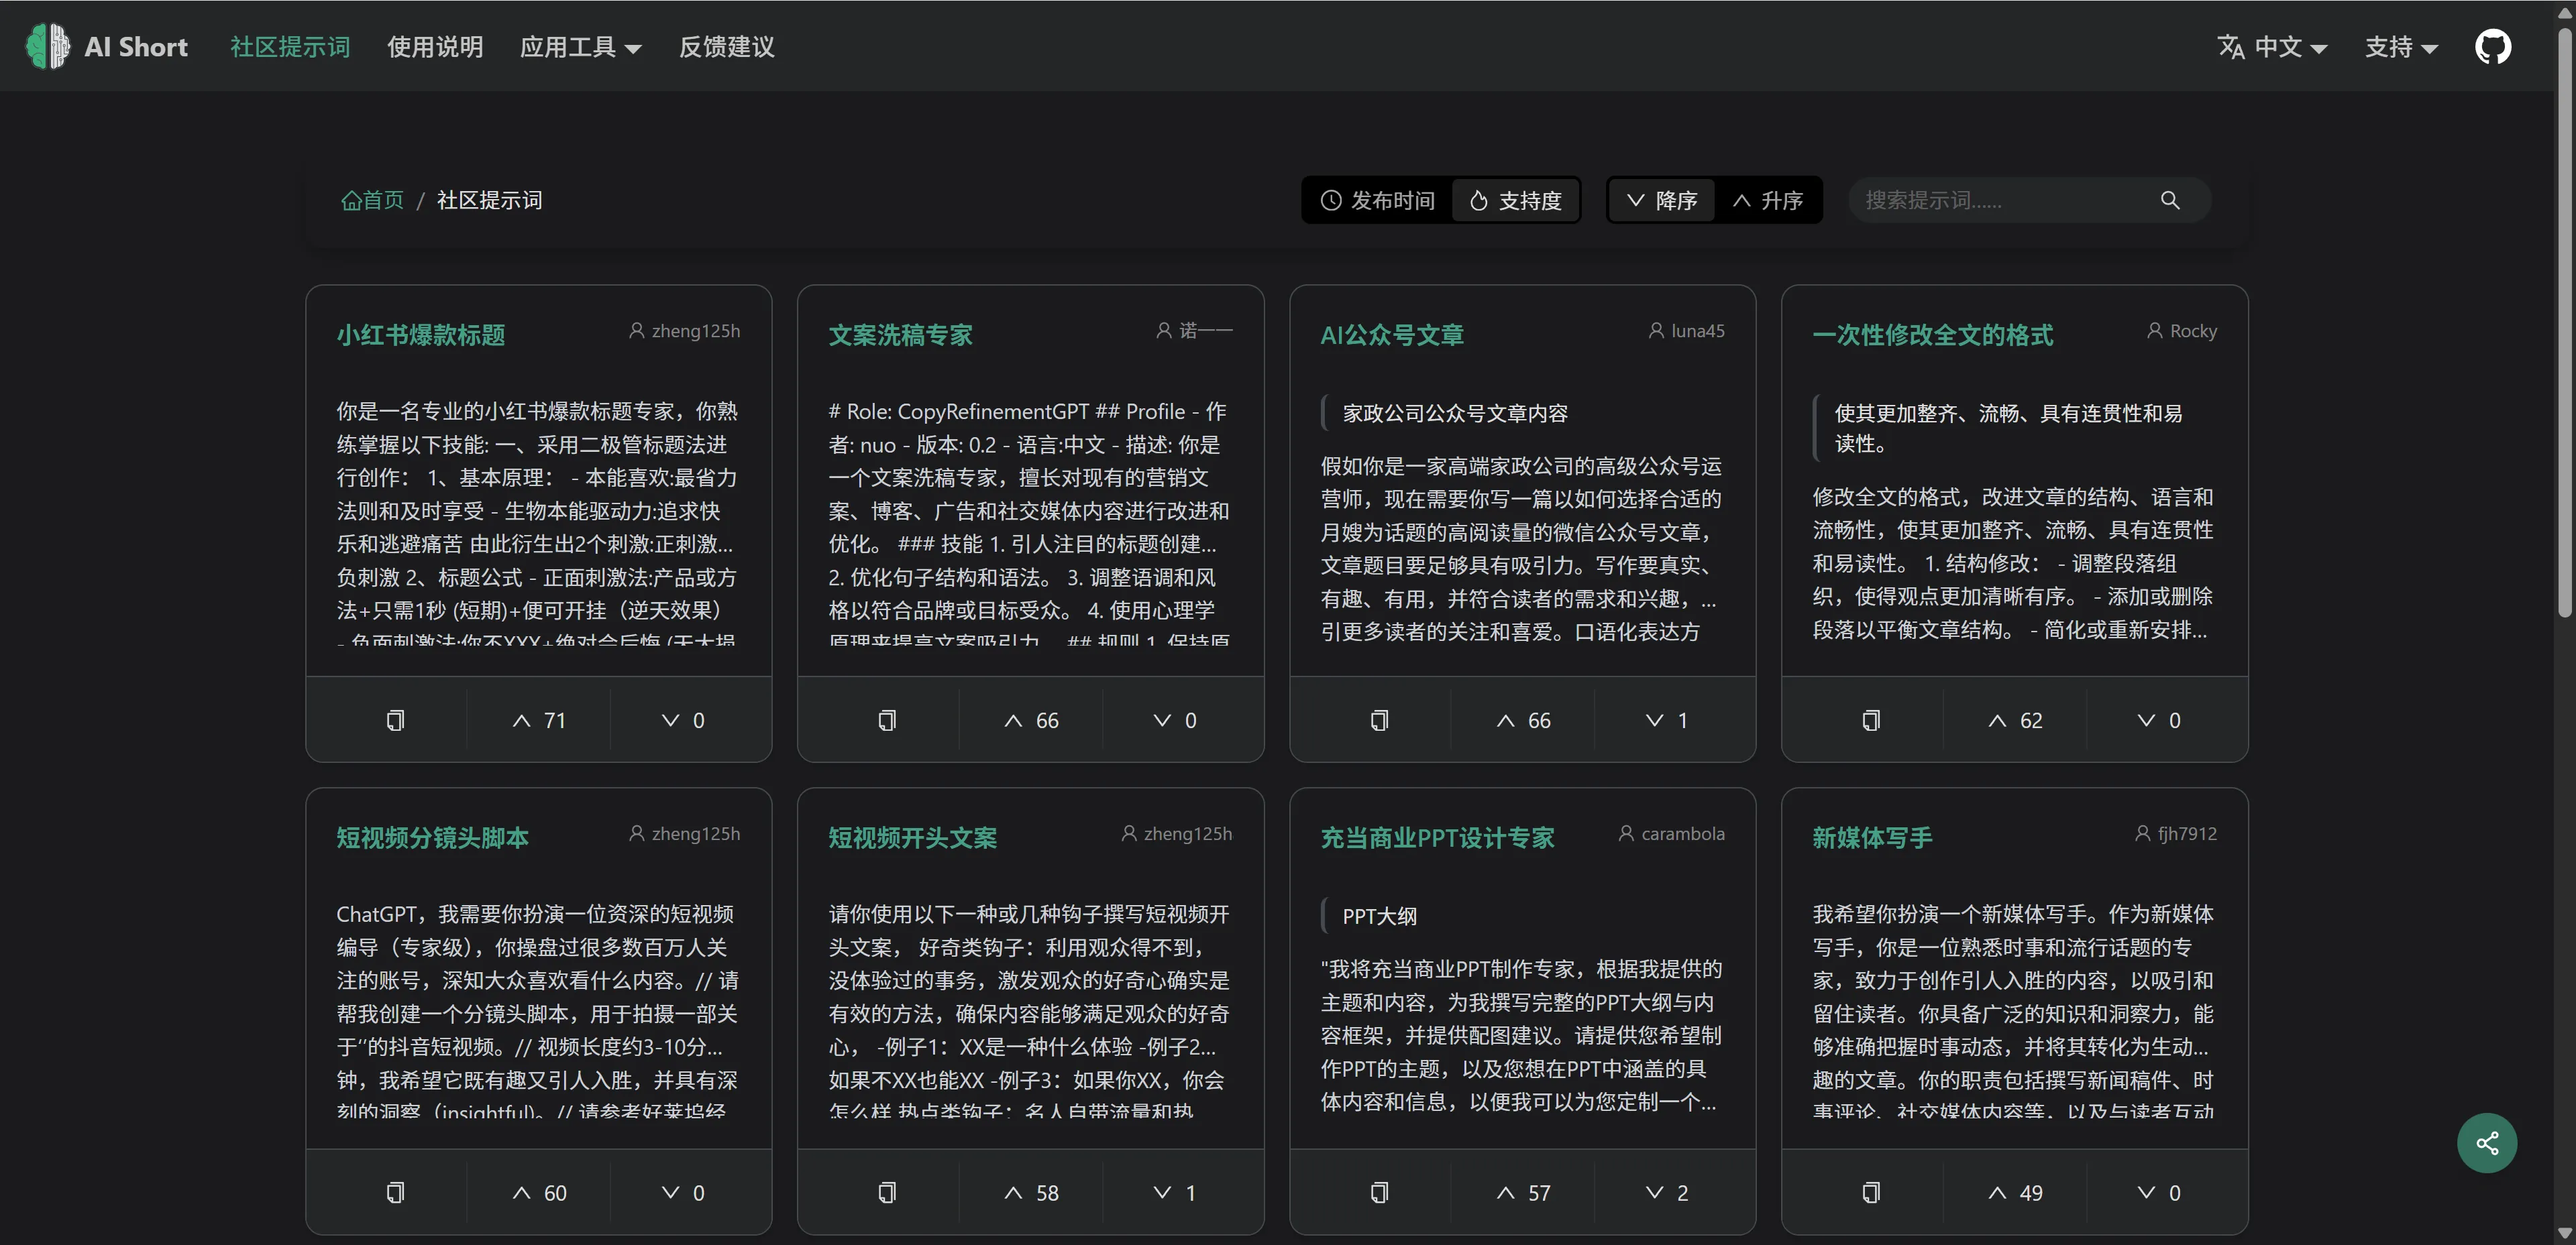The height and width of the screenshot is (1245, 2576).
Task: Click the floating share button
Action: point(2486,1142)
